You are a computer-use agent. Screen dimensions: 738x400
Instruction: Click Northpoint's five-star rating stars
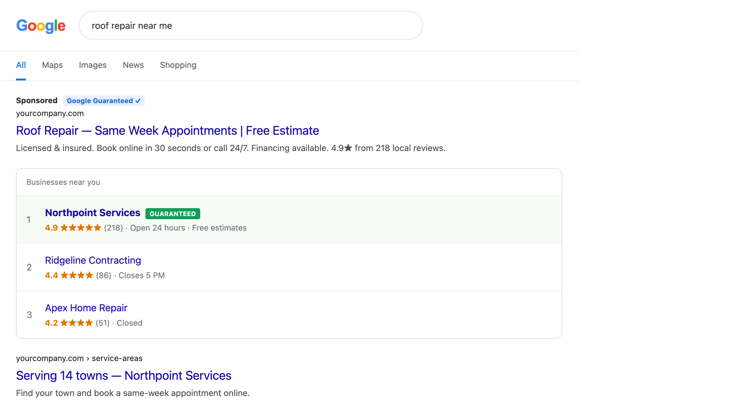coord(81,228)
